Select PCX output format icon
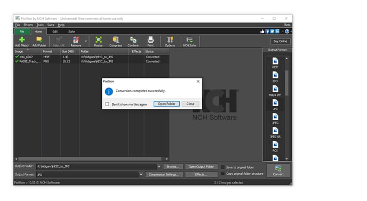 tap(275, 147)
